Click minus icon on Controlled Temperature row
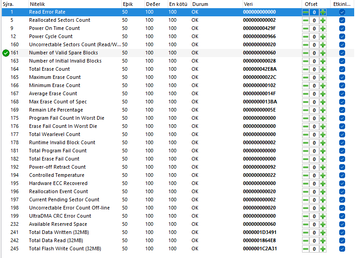The image size is (356, 258). [306, 175]
